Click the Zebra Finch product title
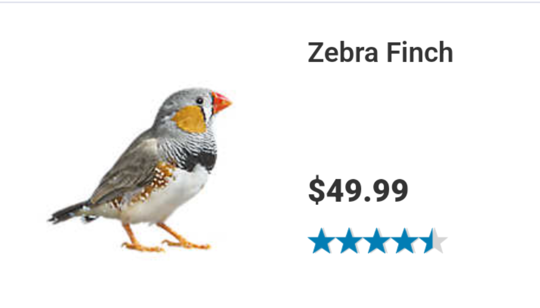 point(380,52)
